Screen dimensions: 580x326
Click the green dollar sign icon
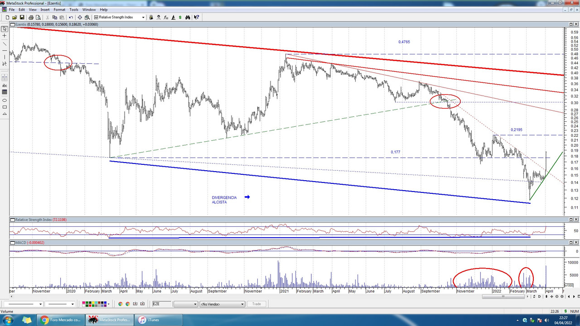pos(180,17)
